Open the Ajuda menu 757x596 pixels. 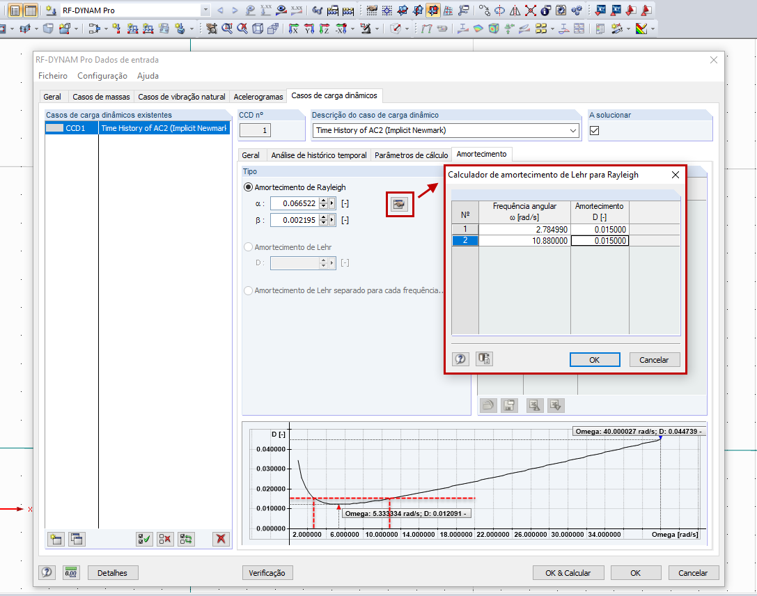click(148, 76)
